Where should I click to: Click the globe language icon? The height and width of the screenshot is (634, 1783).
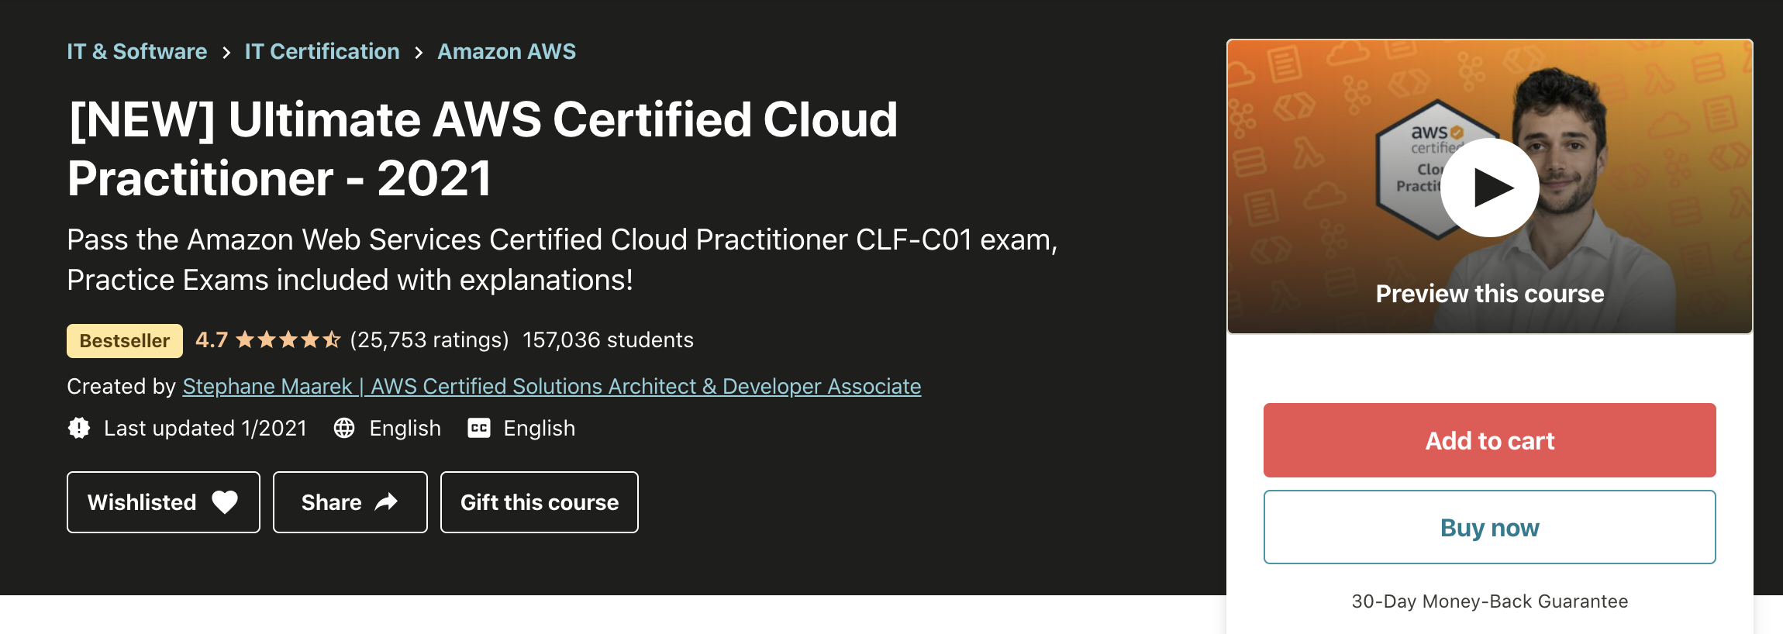point(344,428)
